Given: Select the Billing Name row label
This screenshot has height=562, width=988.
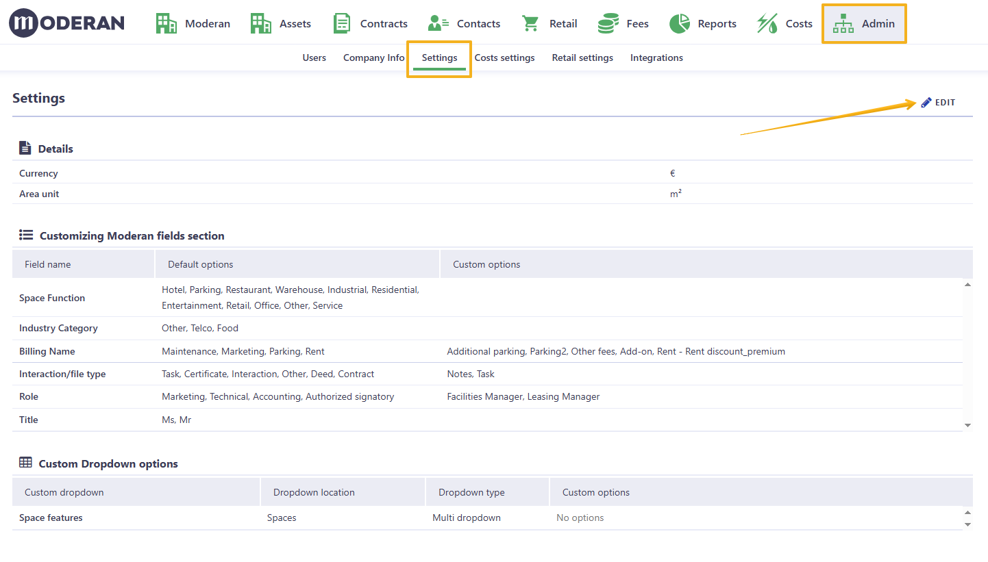Looking at the screenshot, I should 47,351.
